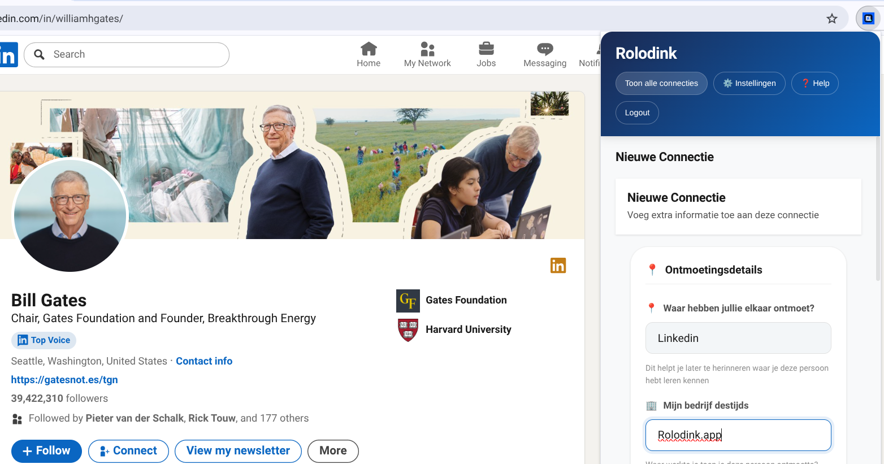Click the Rolodink extension icon in toolbar
This screenshot has height=464, width=884.
tap(868, 19)
